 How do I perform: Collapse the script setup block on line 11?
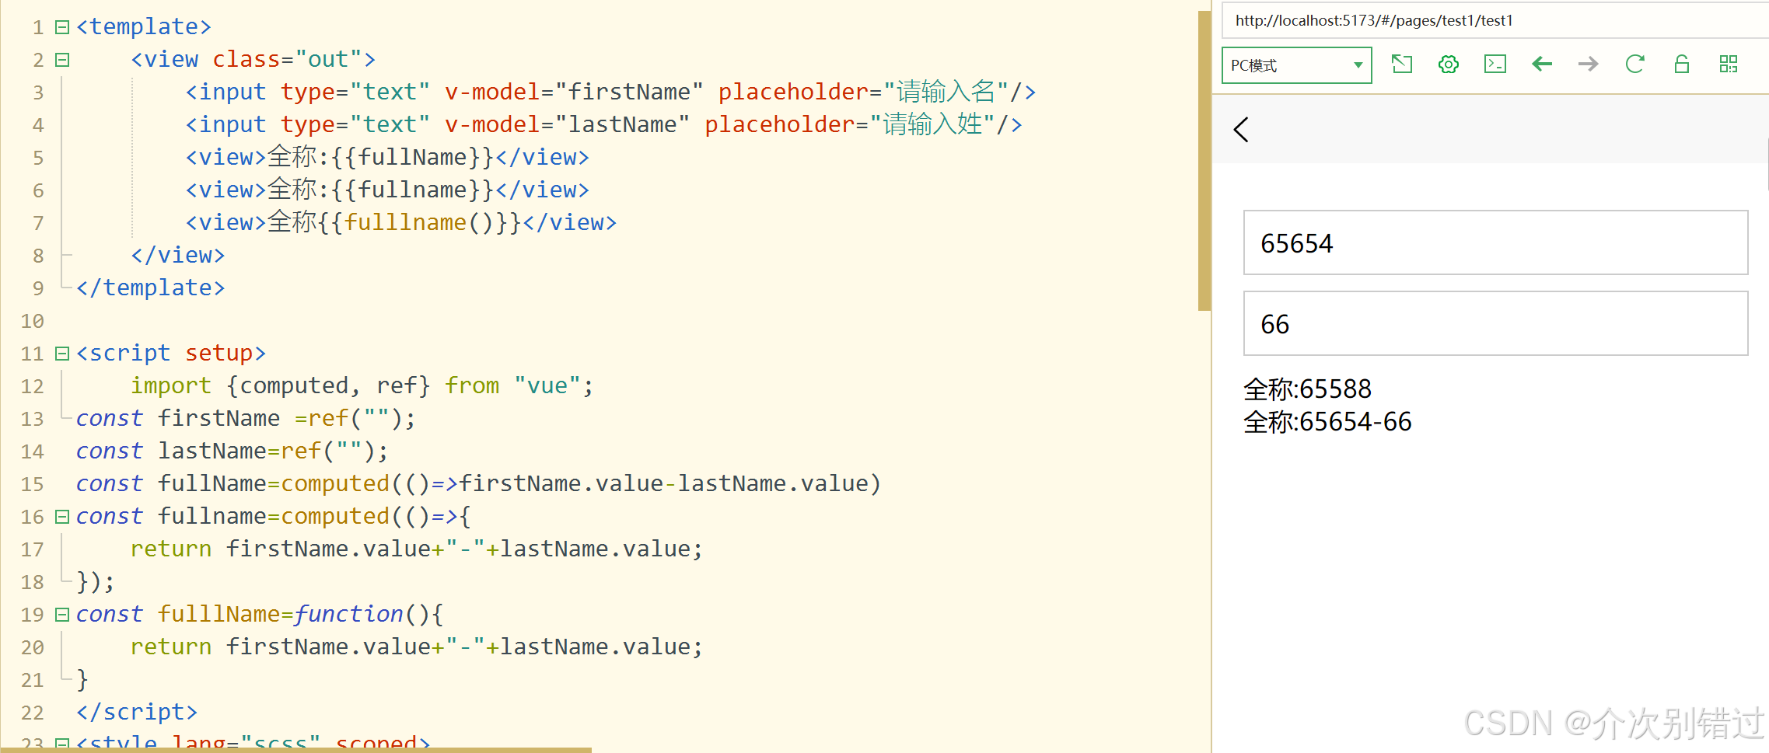62,354
